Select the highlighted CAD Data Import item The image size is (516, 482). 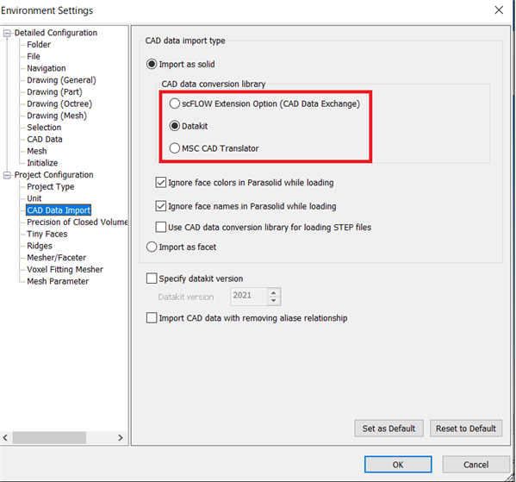click(59, 210)
